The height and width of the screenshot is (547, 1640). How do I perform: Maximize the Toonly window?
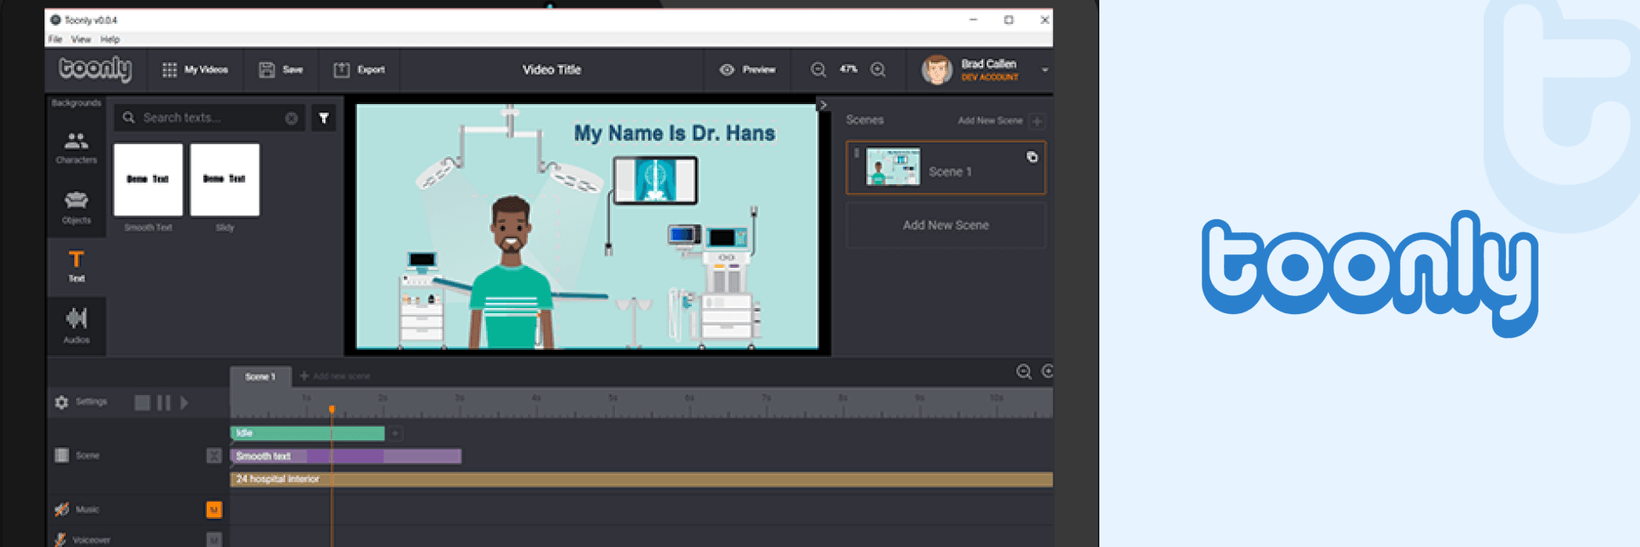point(1009,20)
